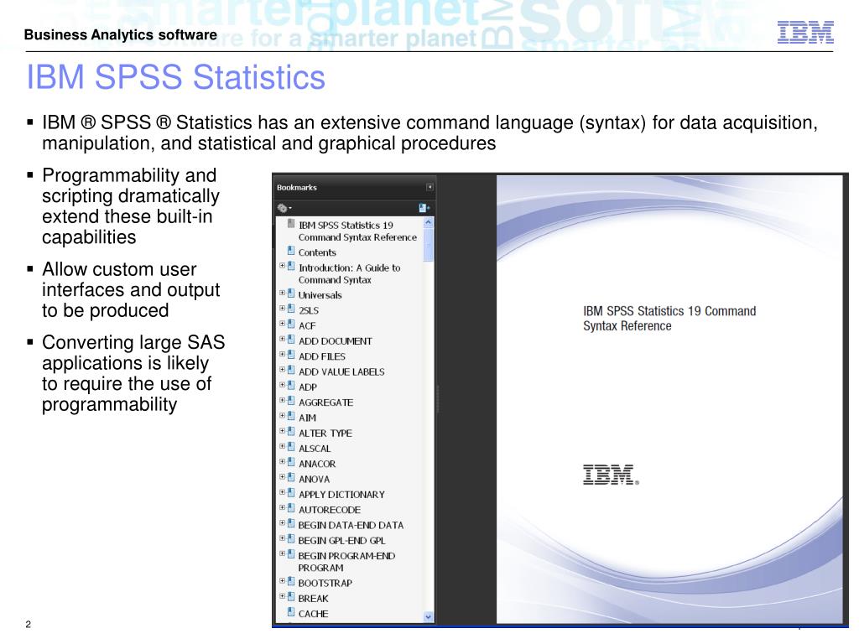Click the panel splitter grip beside the bookmarks list
Image resolution: width=859 pixels, height=644 pixels.
coord(437,398)
